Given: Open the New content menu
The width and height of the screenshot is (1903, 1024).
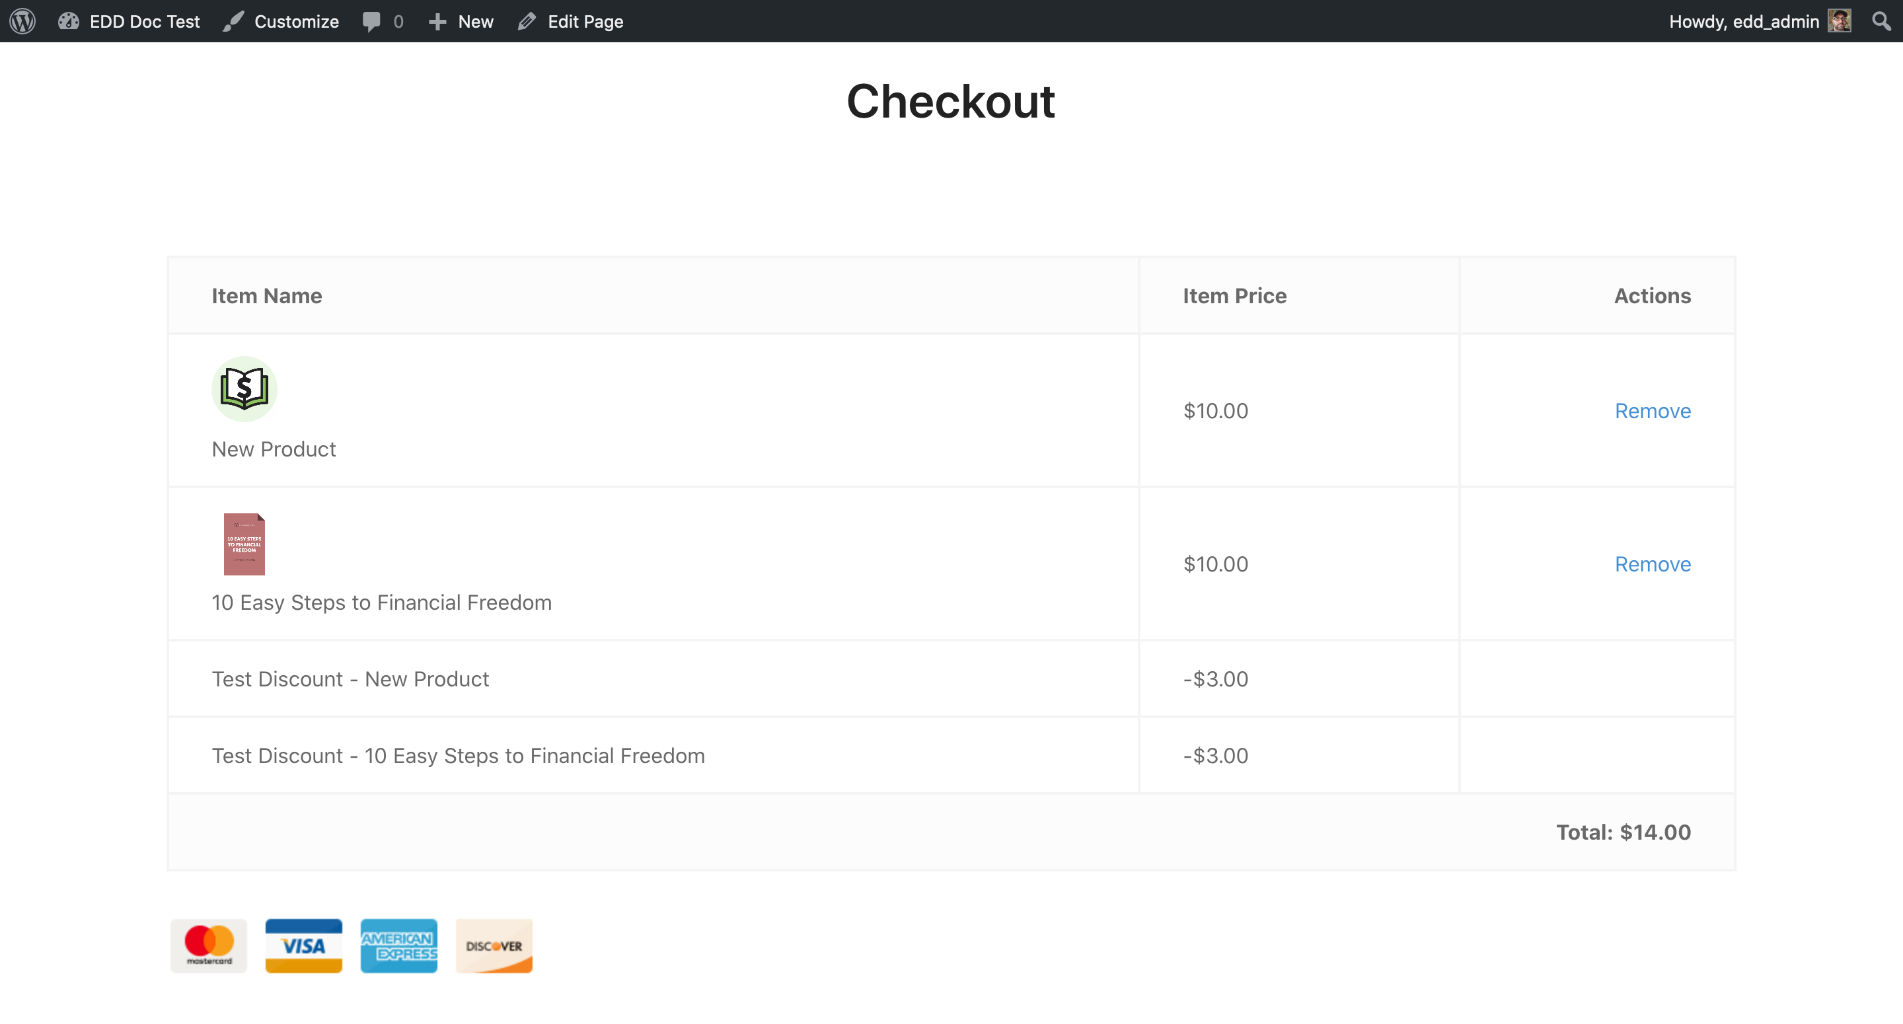Looking at the screenshot, I should [475, 20].
